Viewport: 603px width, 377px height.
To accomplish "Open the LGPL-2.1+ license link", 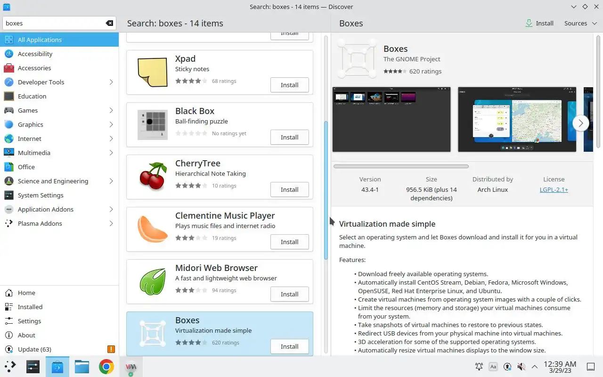I will pos(554,189).
